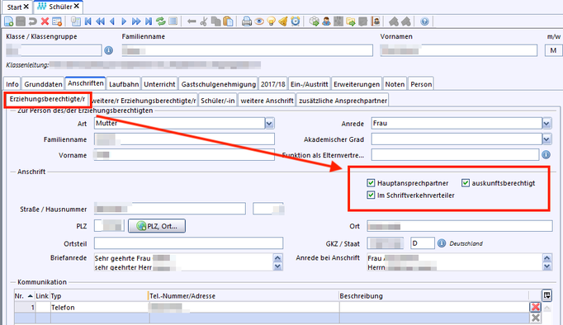Toggle the auskunftsberechtigt checkbox

(466, 183)
